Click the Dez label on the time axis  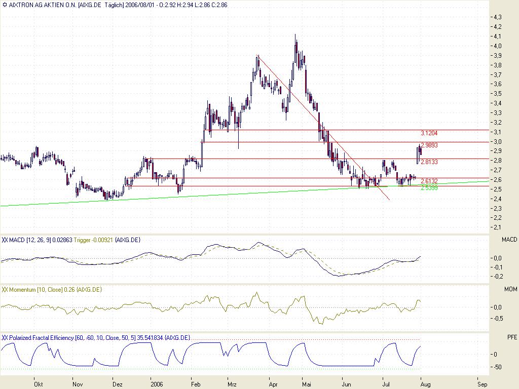tap(118, 384)
